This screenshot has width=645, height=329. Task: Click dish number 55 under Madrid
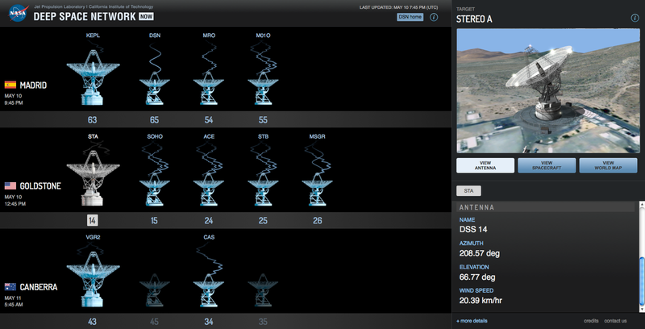point(263,120)
